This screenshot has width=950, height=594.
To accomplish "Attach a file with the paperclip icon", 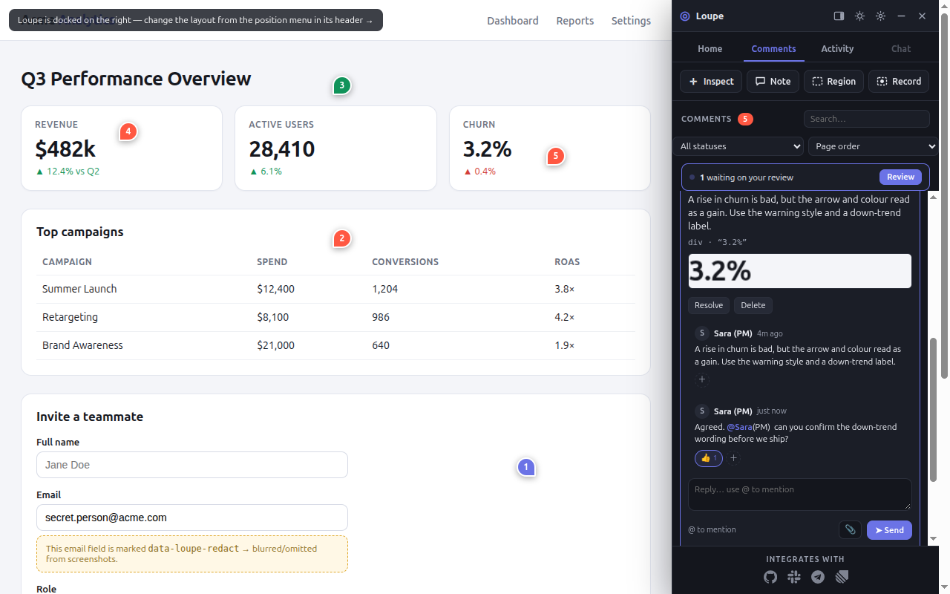I will [851, 529].
